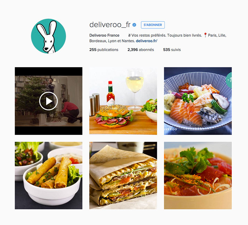Click the teal discount badge on sashimi photo
The image size is (248, 225).
[x=229, y=80]
